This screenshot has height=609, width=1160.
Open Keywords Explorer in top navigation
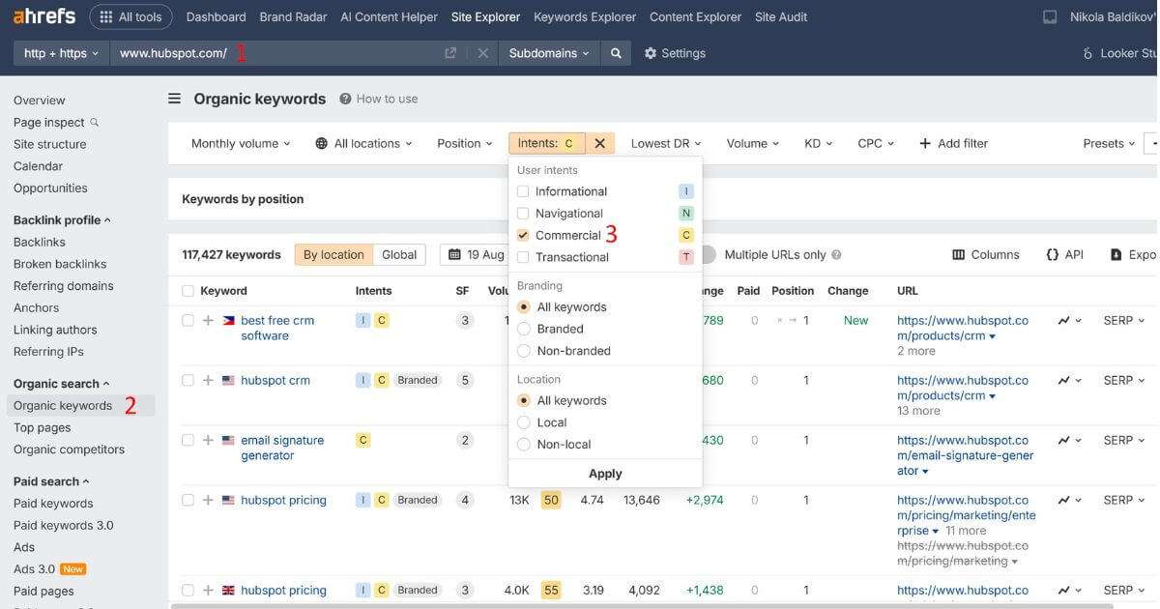[584, 16]
